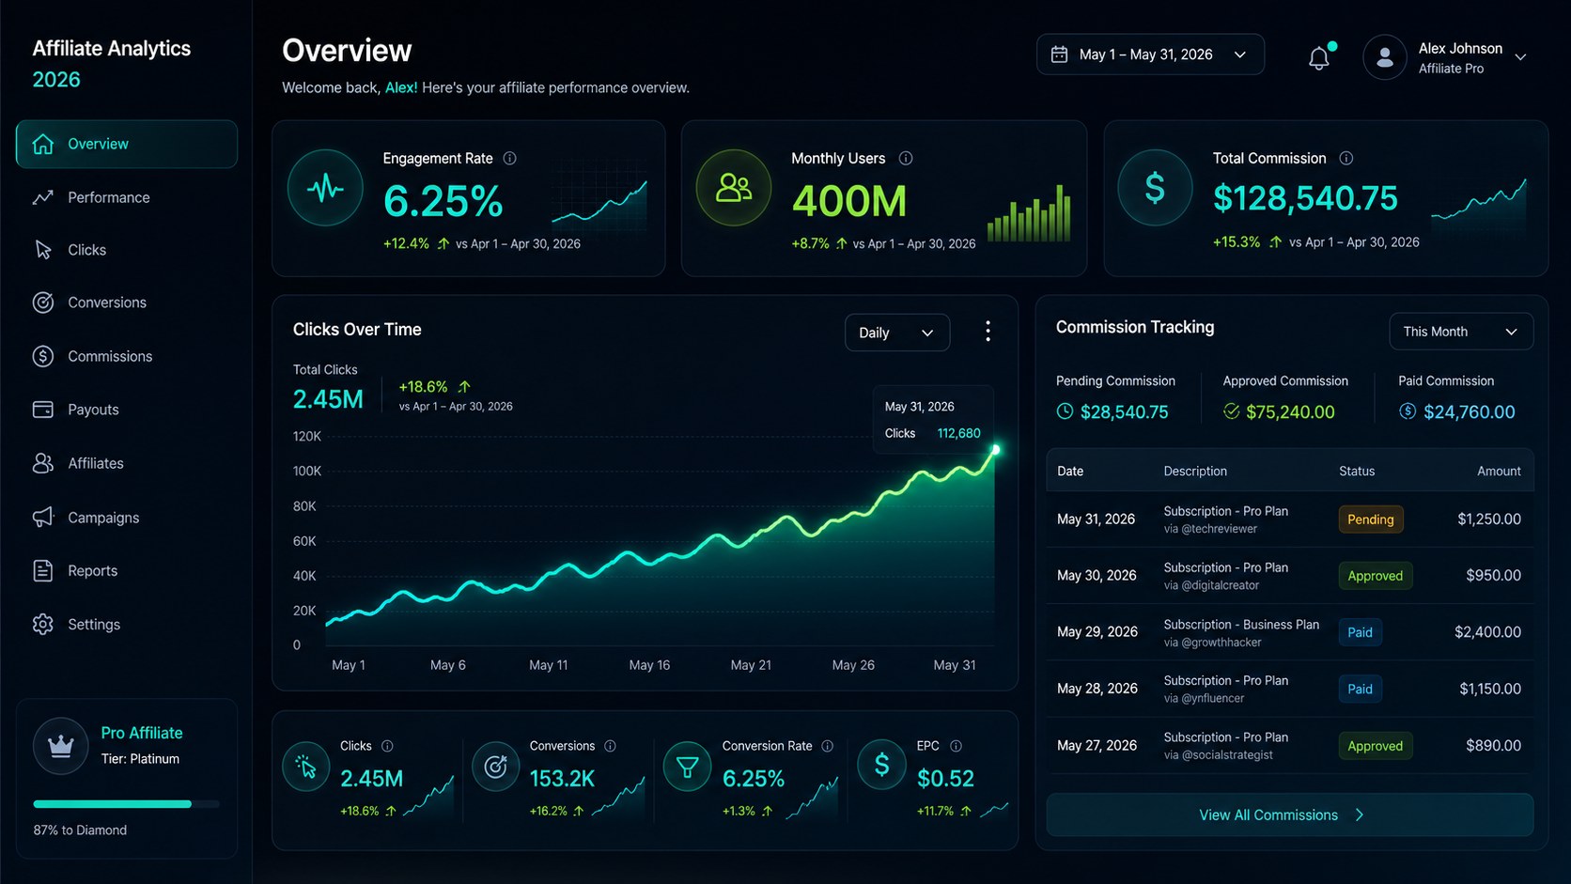Screen dimensions: 1571x884
Task: Click the Pending status badge for May 31
Action: pos(1371,520)
